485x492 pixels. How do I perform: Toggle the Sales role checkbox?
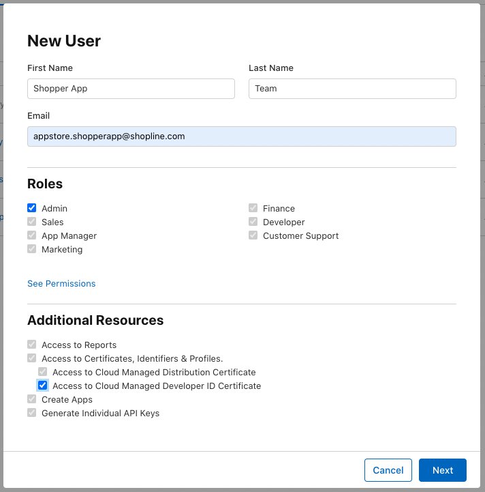click(31, 222)
